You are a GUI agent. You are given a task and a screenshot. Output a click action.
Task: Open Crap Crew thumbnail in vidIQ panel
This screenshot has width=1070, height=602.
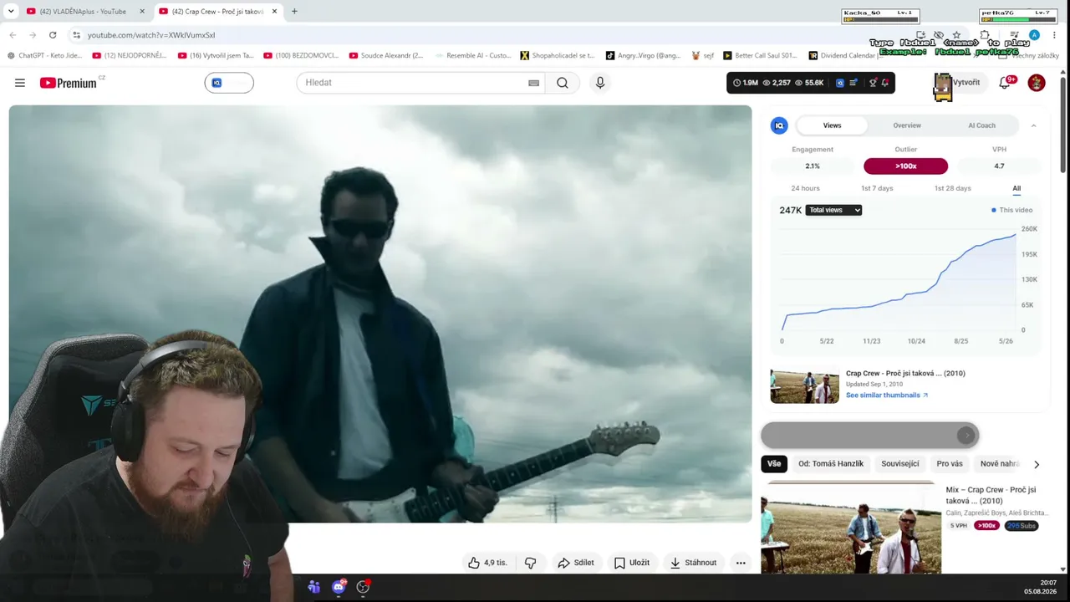click(805, 385)
